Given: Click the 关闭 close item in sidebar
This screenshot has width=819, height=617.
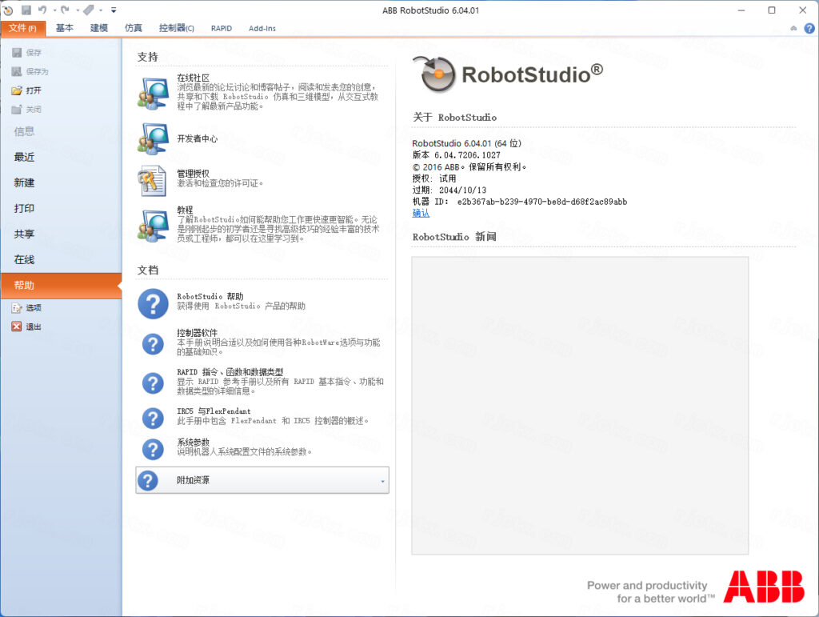Looking at the screenshot, I should 26,109.
